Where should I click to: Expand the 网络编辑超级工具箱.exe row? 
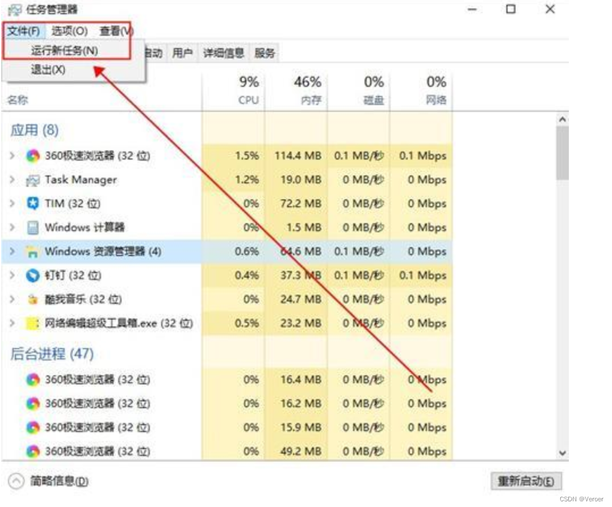coord(12,323)
